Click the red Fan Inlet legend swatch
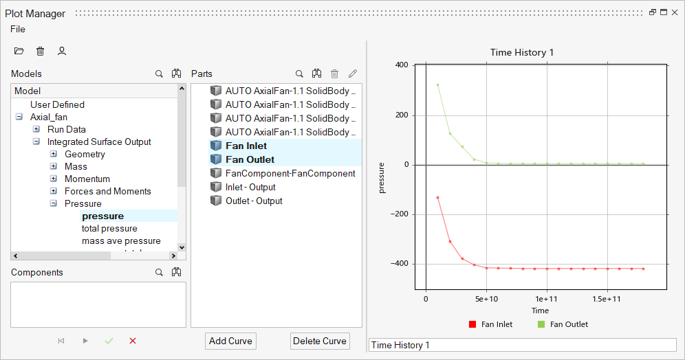Viewport: 685px width, 360px height. (472, 324)
